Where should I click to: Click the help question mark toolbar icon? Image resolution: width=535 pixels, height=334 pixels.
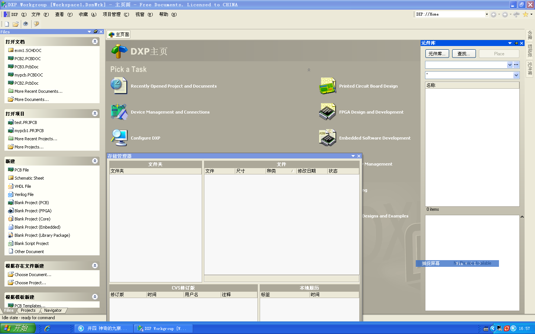click(x=36, y=24)
